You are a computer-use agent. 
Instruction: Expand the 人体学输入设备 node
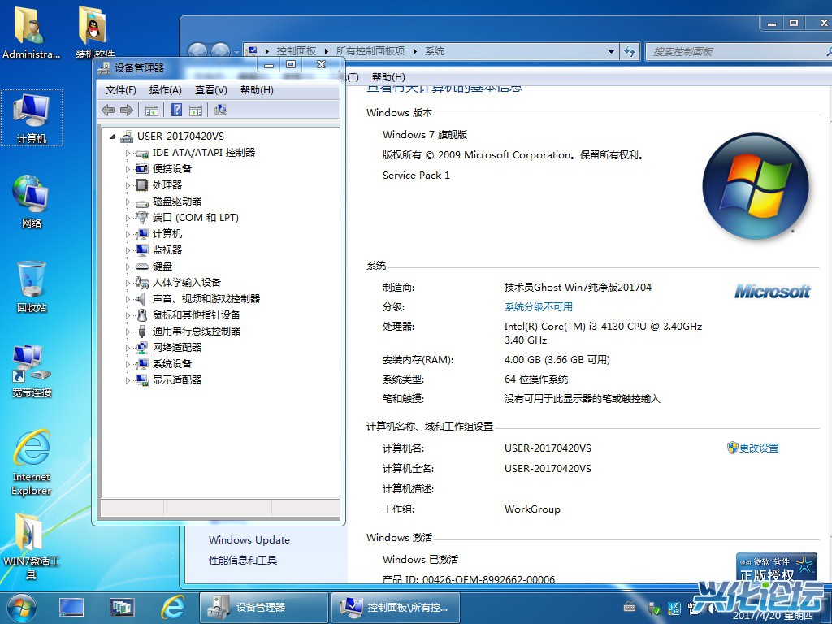pyautogui.click(x=128, y=283)
